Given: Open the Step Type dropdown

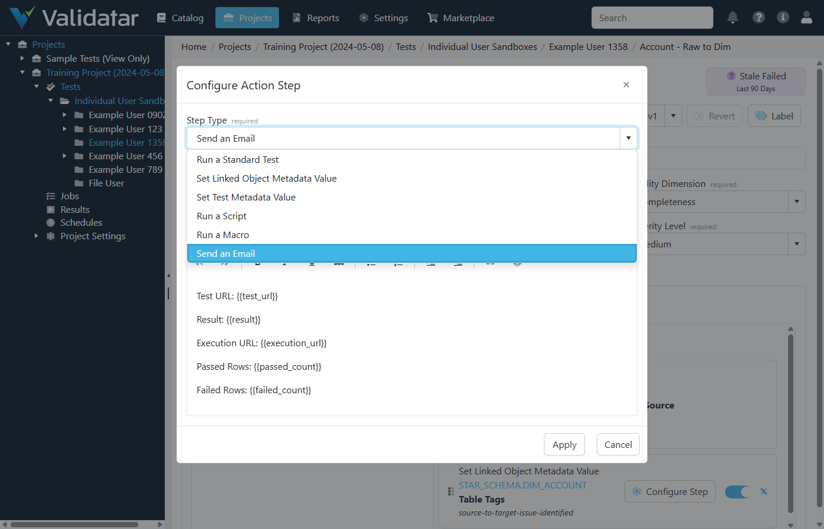Looking at the screenshot, I should pos(629,138).
